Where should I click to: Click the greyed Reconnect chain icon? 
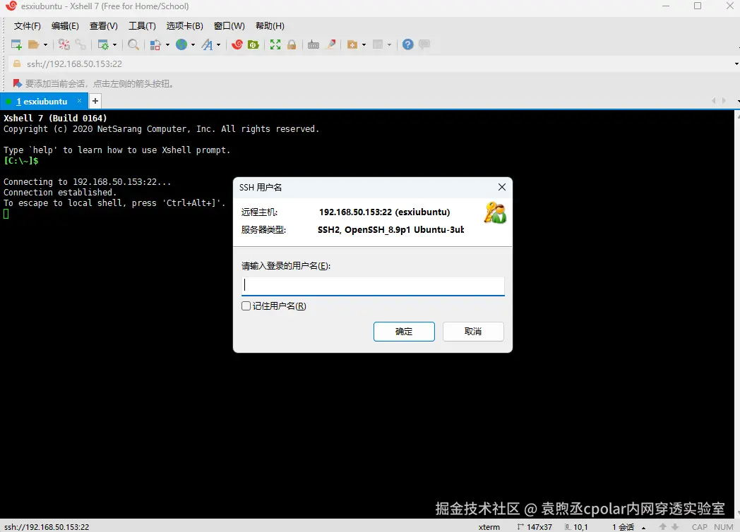click(x=80, y=44)
